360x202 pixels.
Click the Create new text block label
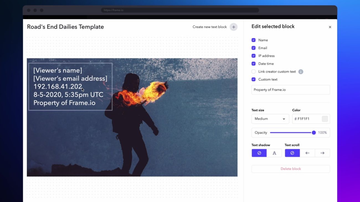point(210,27)
